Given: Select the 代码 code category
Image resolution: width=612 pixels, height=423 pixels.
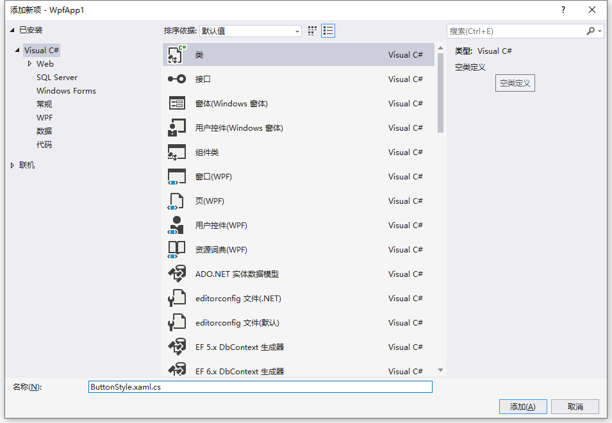Looking at the screenshot, I should pos(44,144).
